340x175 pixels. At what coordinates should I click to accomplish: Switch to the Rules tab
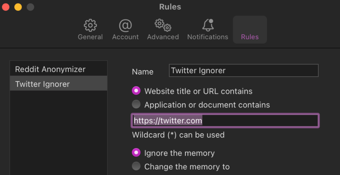[x=250, y=30]
